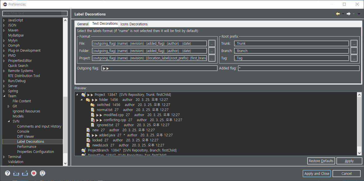The height and width of the screenshot is (181, 364).
Task: Collapse the SVN tree node
Action: 8,121
